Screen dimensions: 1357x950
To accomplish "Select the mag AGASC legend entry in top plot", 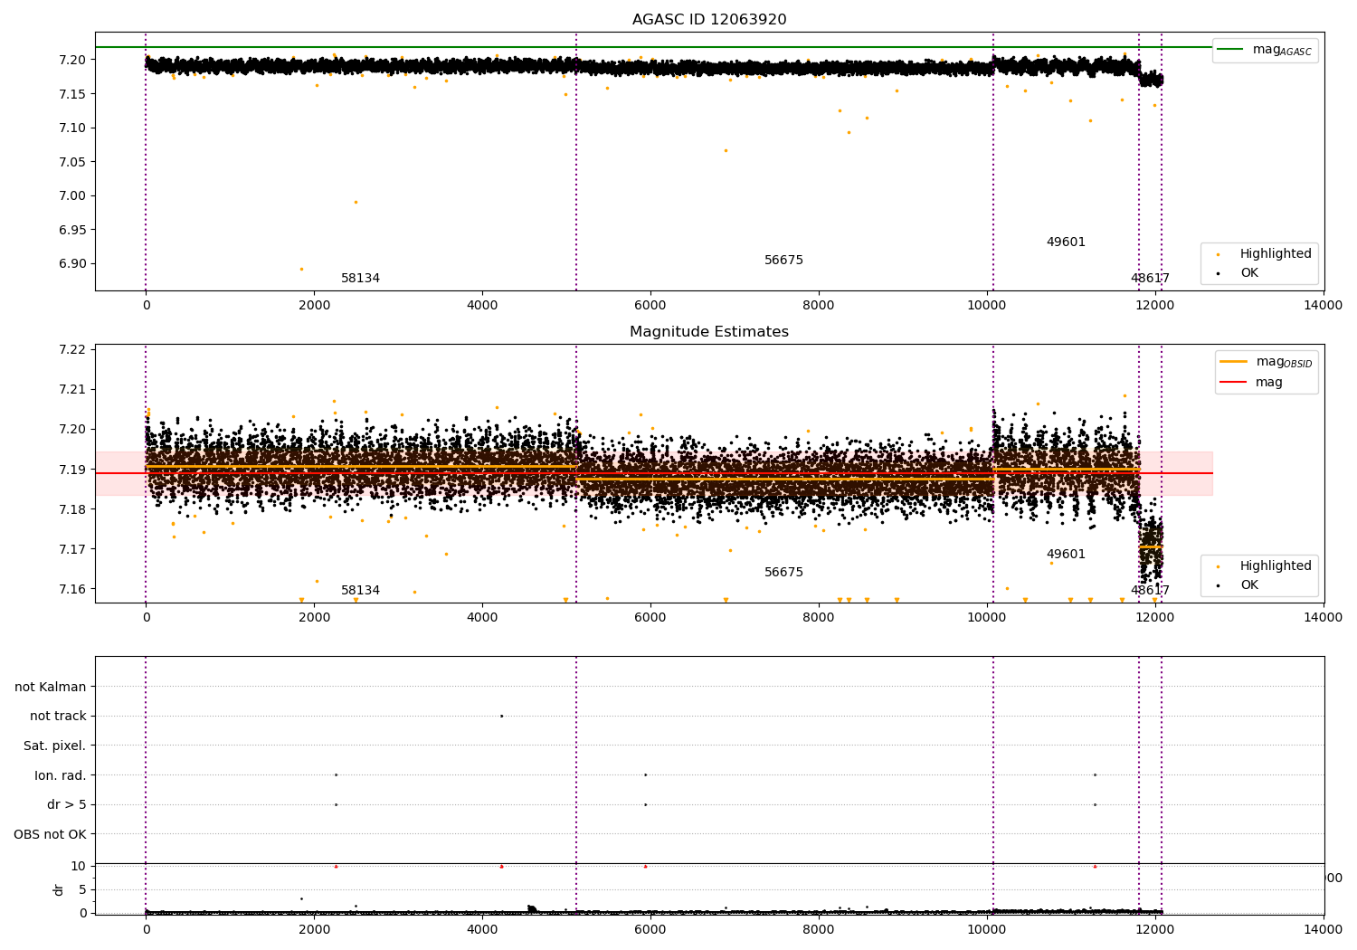I will (1265, 50).
